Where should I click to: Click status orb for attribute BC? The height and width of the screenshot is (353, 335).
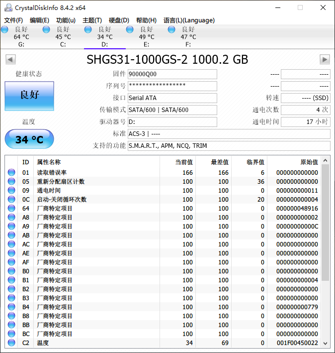click(x=11, y=334)
